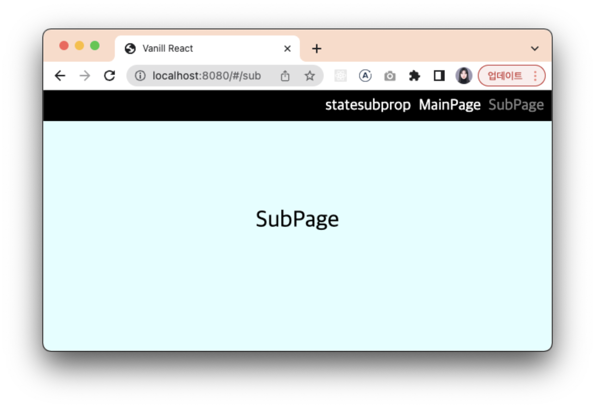Go back with the browser back arrow
Image resolution: width=595 pixels, height=408 pixels.
coord(60,76)
